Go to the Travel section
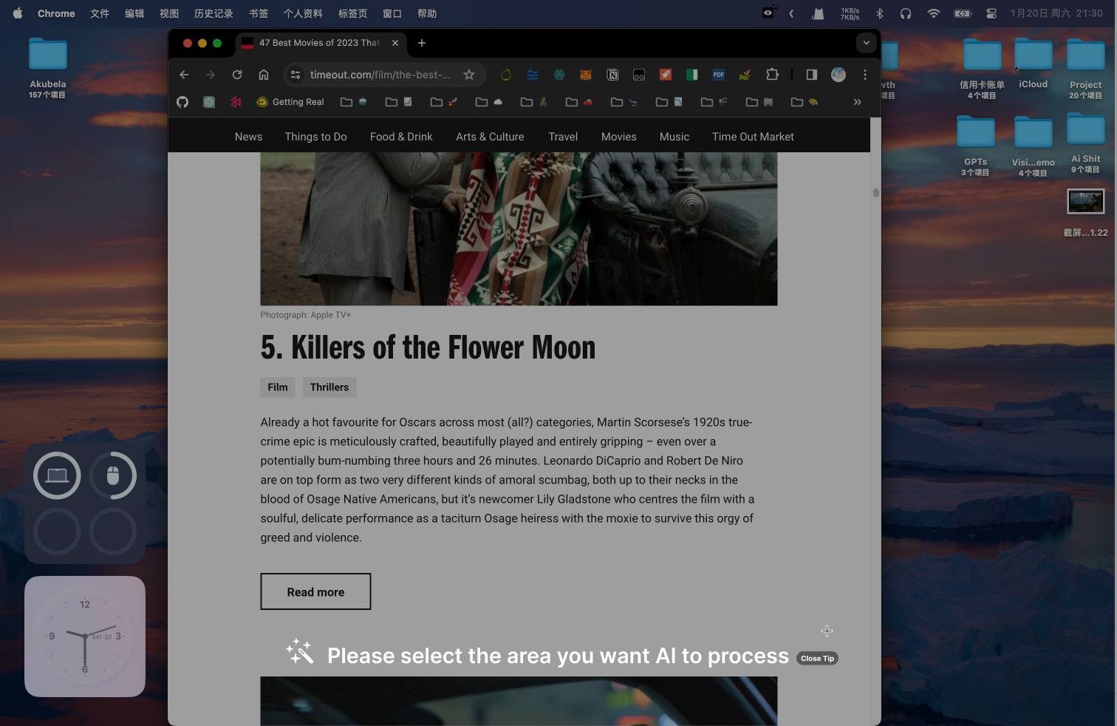1117x726 pixels. point(563,137)
